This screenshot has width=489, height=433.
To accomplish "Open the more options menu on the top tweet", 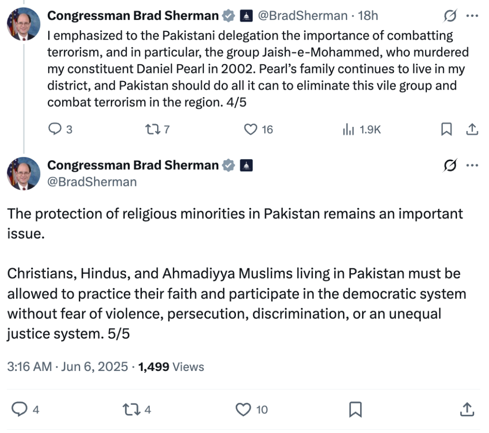I will [x=472, y=15].
